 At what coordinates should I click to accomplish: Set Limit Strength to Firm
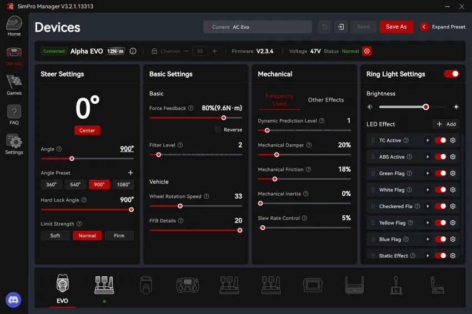coord(119,235)
